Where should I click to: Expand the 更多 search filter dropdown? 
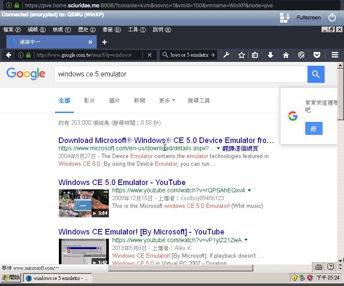[167, 100]
